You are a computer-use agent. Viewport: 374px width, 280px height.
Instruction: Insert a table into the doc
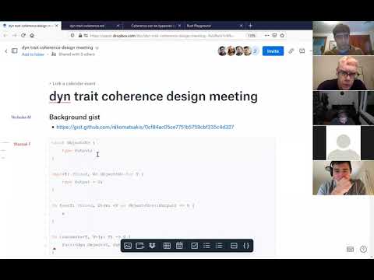[167, 246]
